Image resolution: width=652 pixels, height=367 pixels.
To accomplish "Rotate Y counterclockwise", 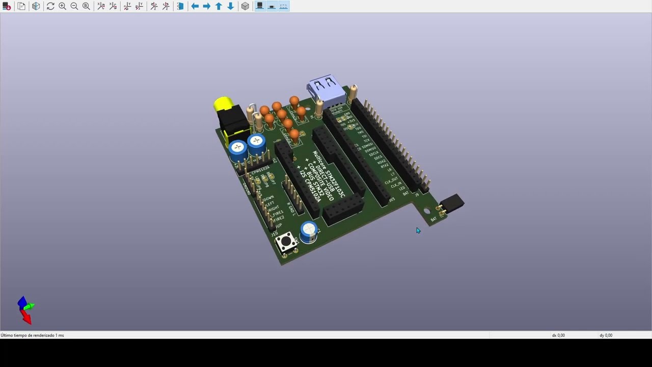I will click(139, 6).
